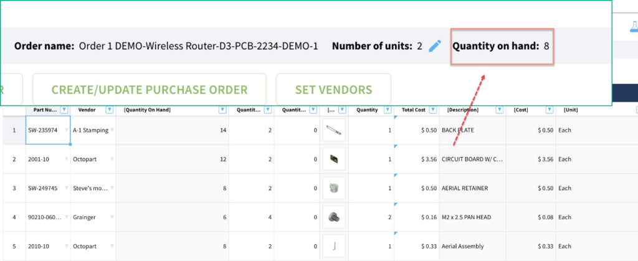Open the BACK PLATE part thumbnail image
This screenshot has height=261, width=638.
pyautogui.click(x=335, y=131)
